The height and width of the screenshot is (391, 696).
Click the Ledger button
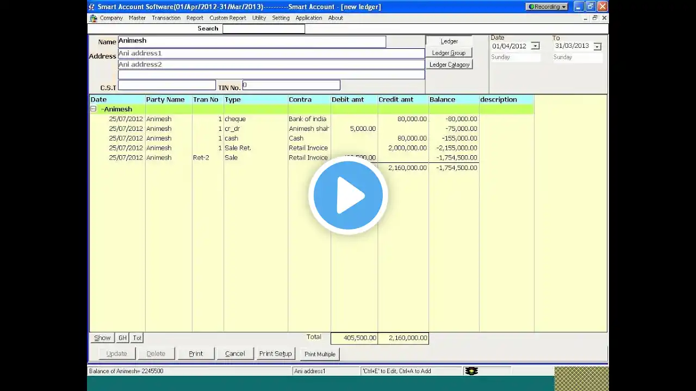(449, 41)
